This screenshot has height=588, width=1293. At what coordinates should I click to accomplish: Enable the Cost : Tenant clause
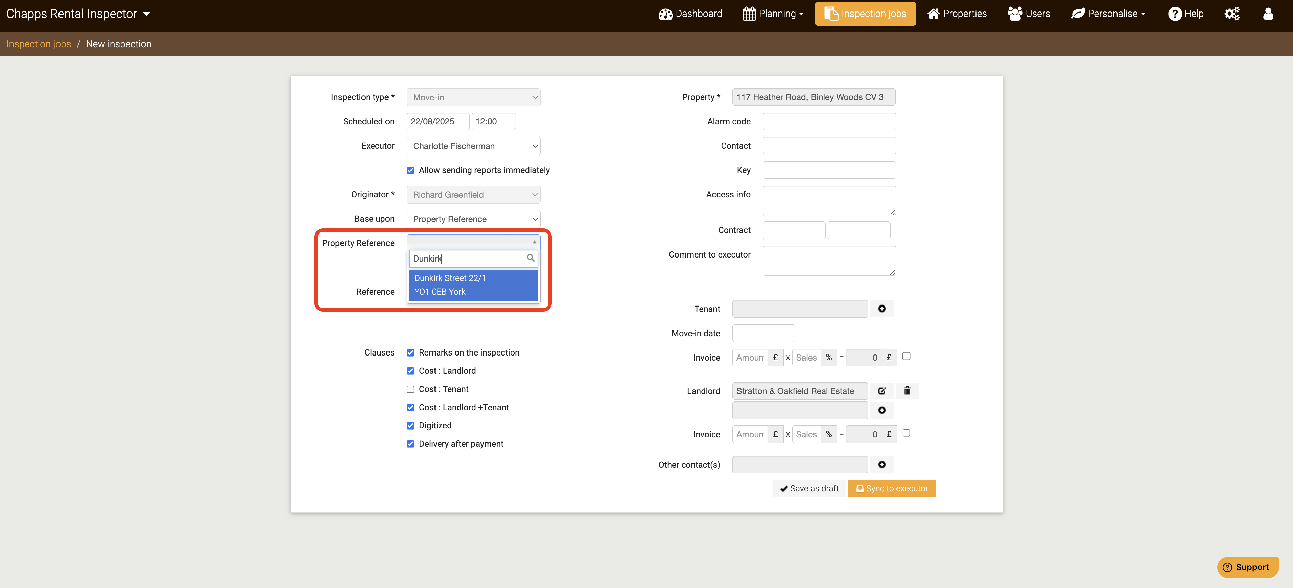point(410,389)
